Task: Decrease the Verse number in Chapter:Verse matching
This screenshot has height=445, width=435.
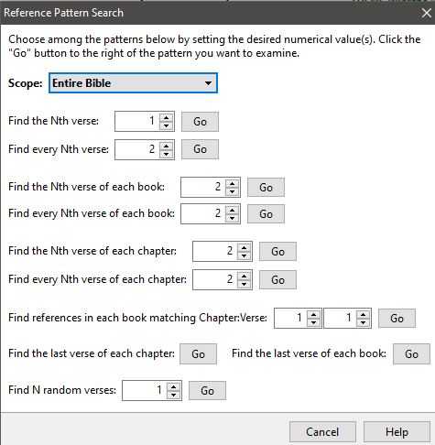Action: (x=363, y=322)
